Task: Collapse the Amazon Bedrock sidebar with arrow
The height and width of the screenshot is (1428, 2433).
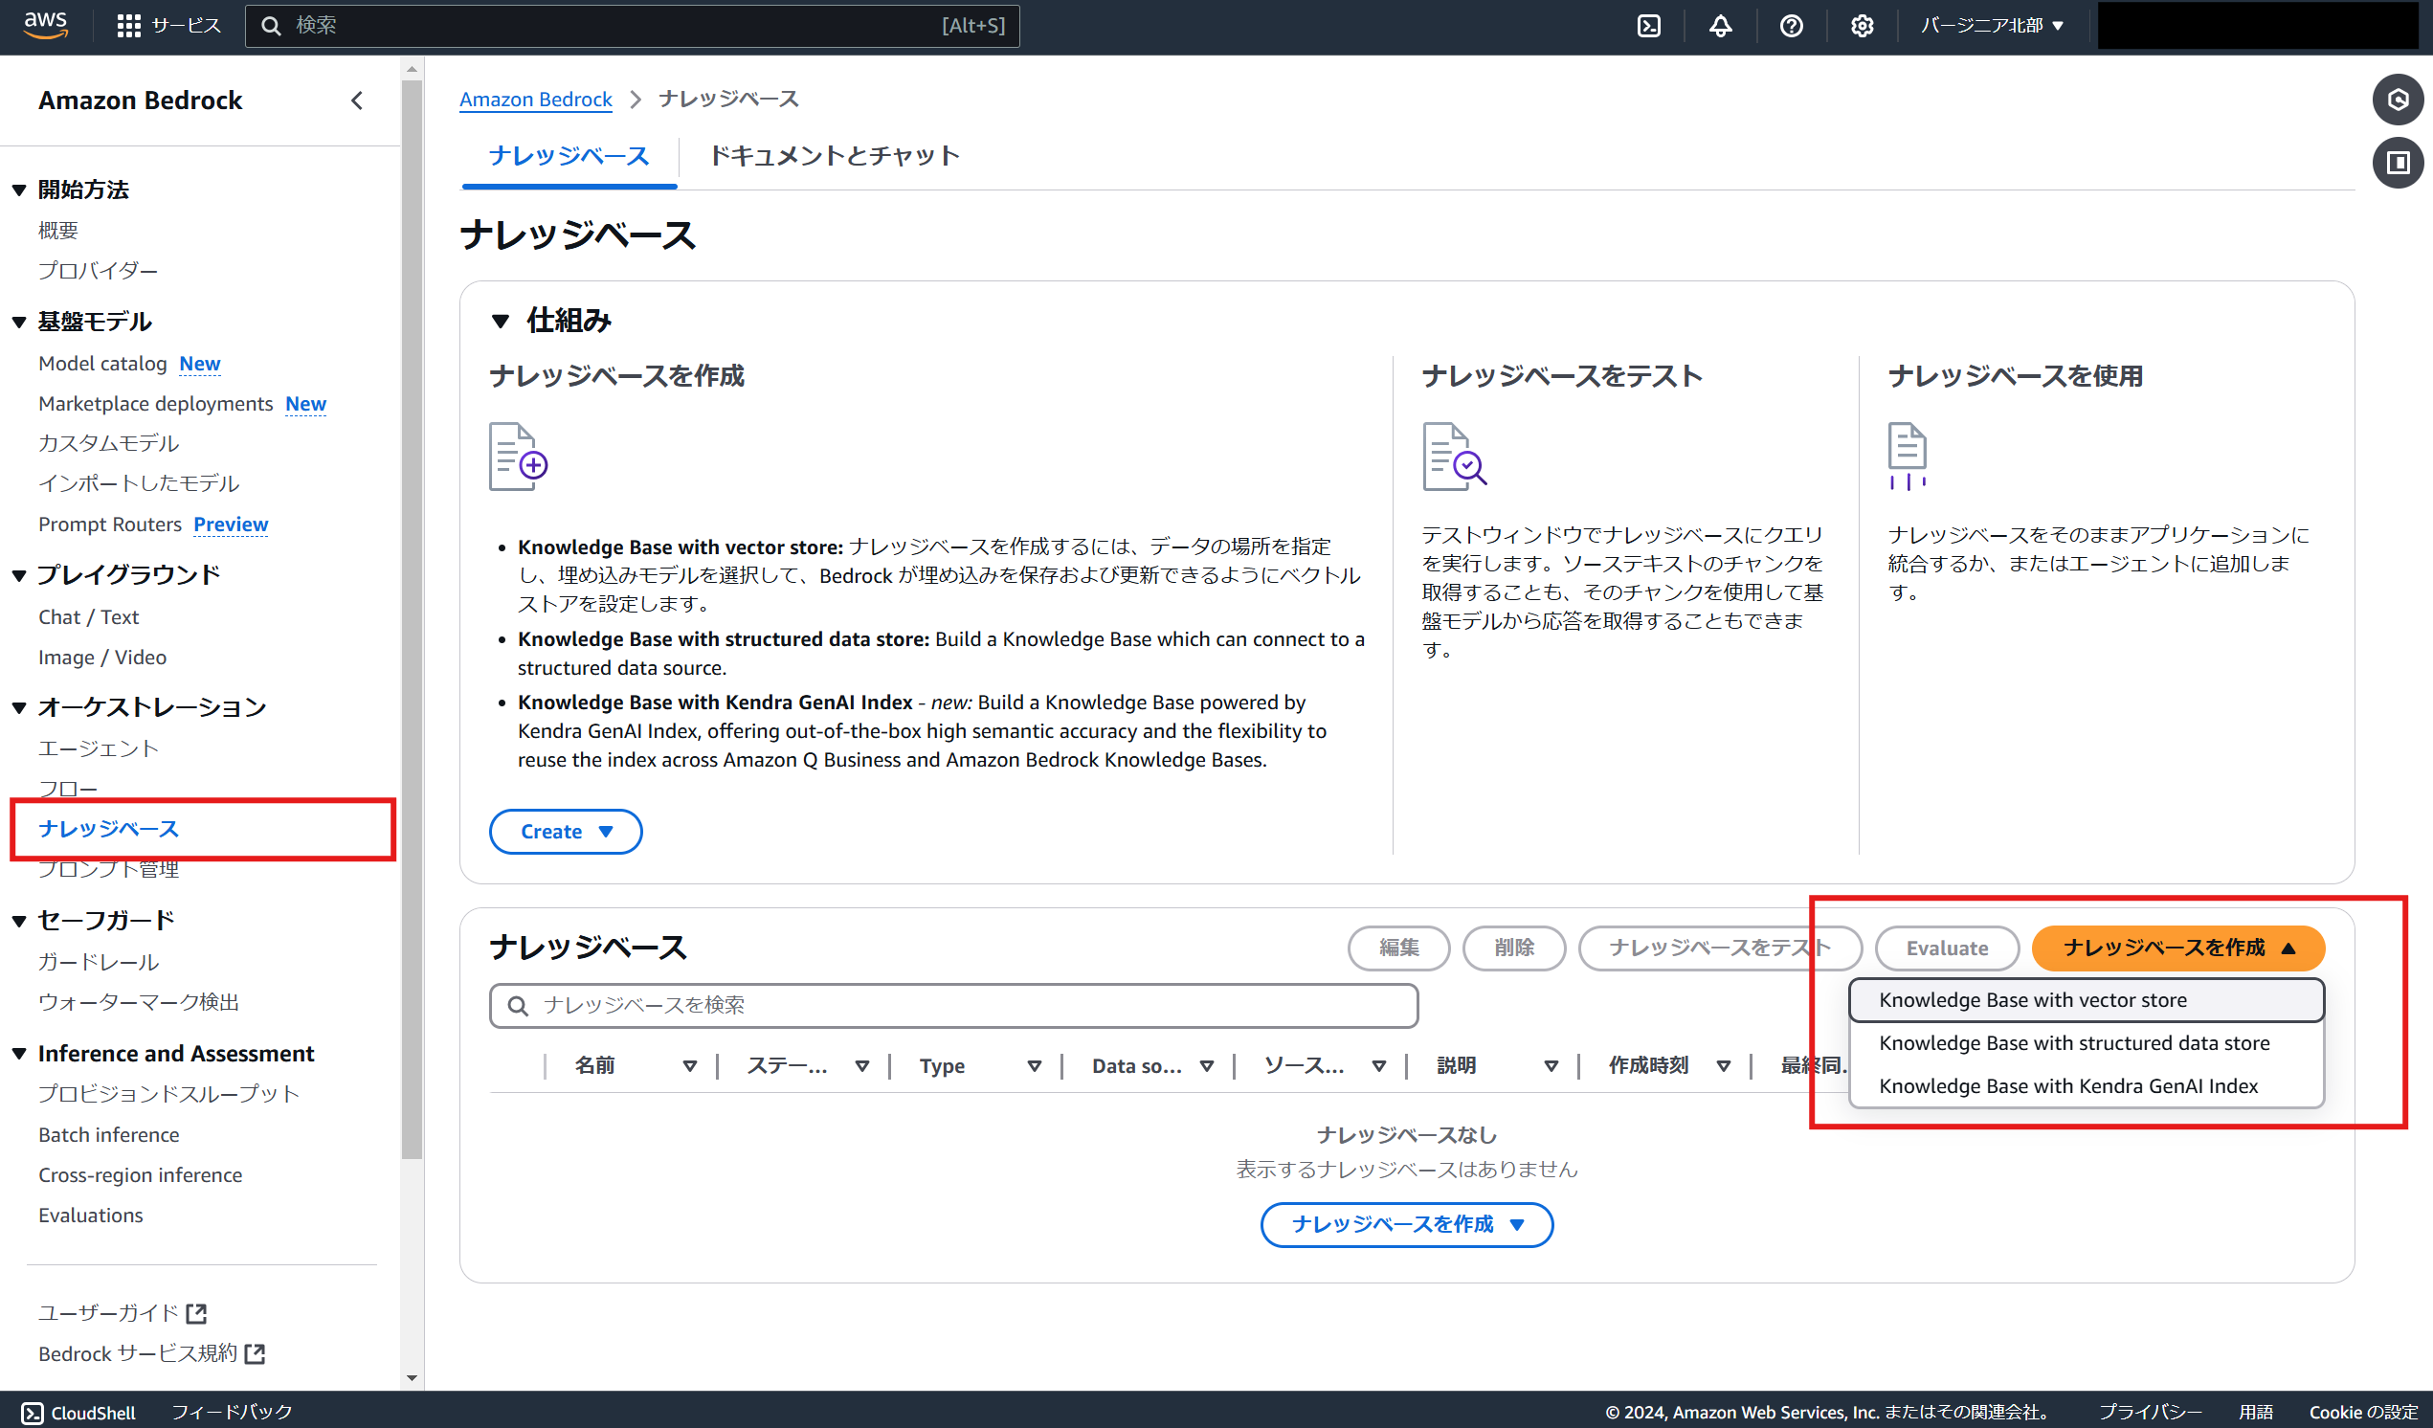Action: pyautogui.click(x=357, y=100)
